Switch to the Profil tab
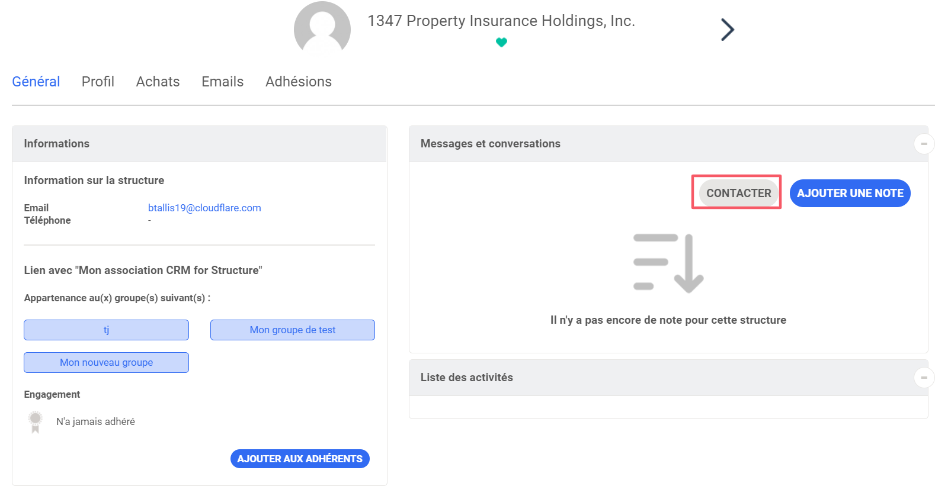This screenshot has width=935, height=496. click(x=98, y=82)
